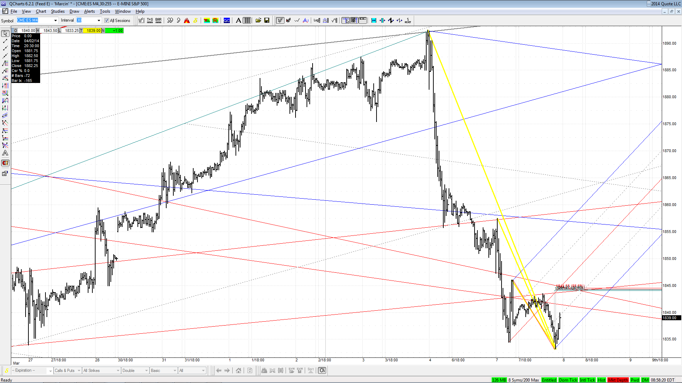The width and height of the screenshot is (682, 383).
Task: Click the T+S time and sales icon
Action: [150, 21]
